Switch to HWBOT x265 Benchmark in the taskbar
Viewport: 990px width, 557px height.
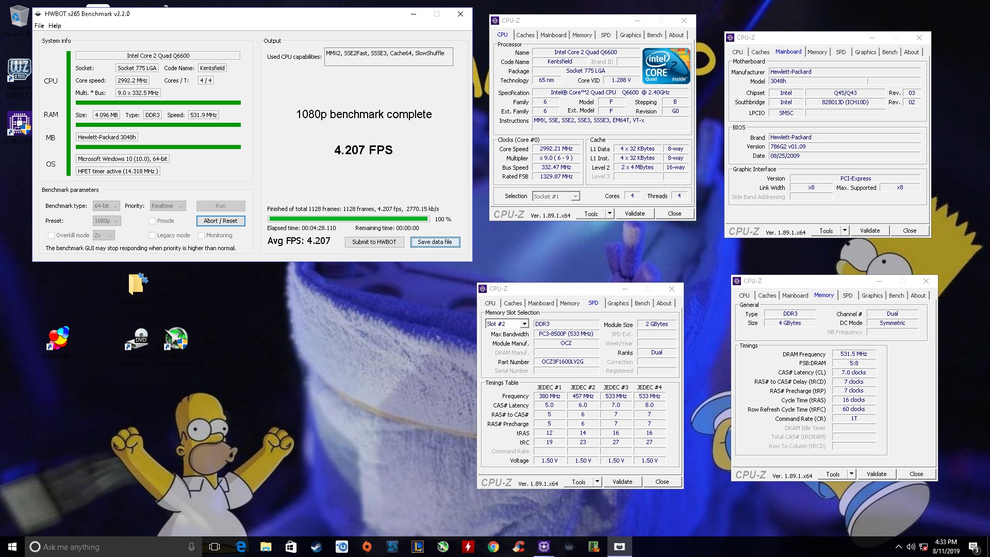pyautogui.click(x=620, y=547)
